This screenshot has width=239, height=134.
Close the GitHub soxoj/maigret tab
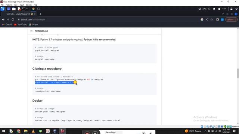coord(35,14)
